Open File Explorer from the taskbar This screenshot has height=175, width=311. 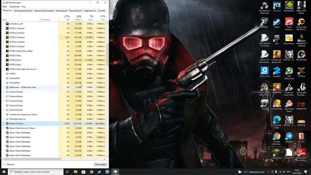(75, 172)
